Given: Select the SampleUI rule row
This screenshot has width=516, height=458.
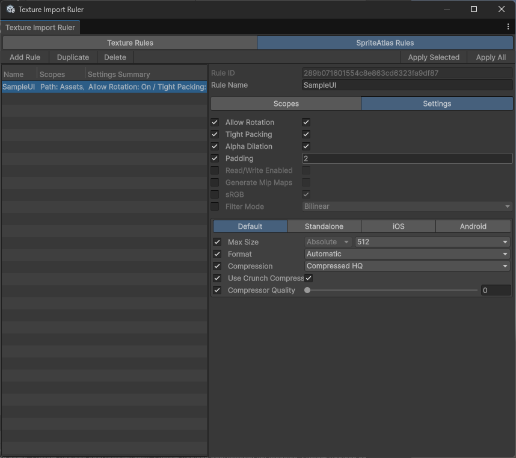Looking at the screenshot, I should click(x=104, y=87).
